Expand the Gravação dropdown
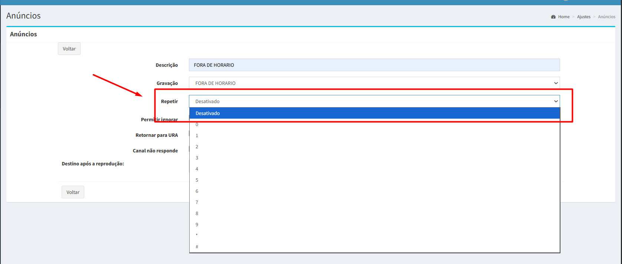Screen dimensions: 622x264 coord(374,83)
